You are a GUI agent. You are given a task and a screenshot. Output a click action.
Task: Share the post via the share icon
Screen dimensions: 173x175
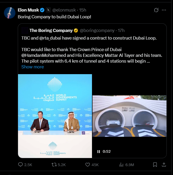[x=164, y=165]
